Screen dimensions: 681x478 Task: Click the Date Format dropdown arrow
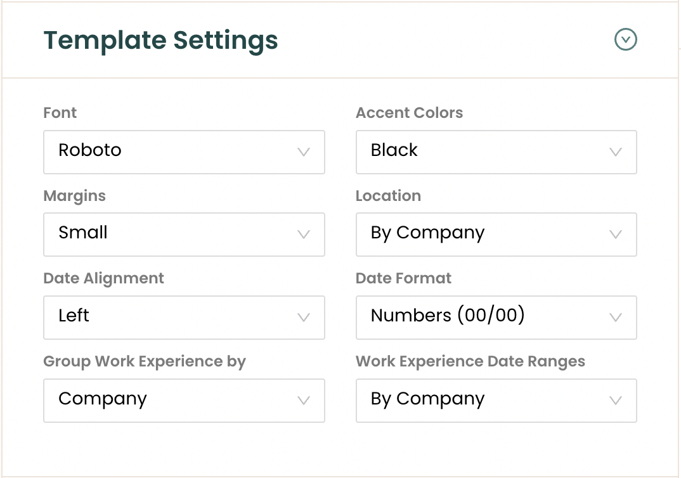point(615,318)
